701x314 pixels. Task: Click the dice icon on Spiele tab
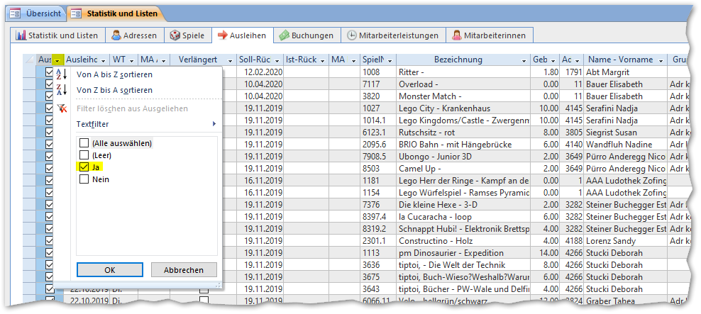point(175,35)
